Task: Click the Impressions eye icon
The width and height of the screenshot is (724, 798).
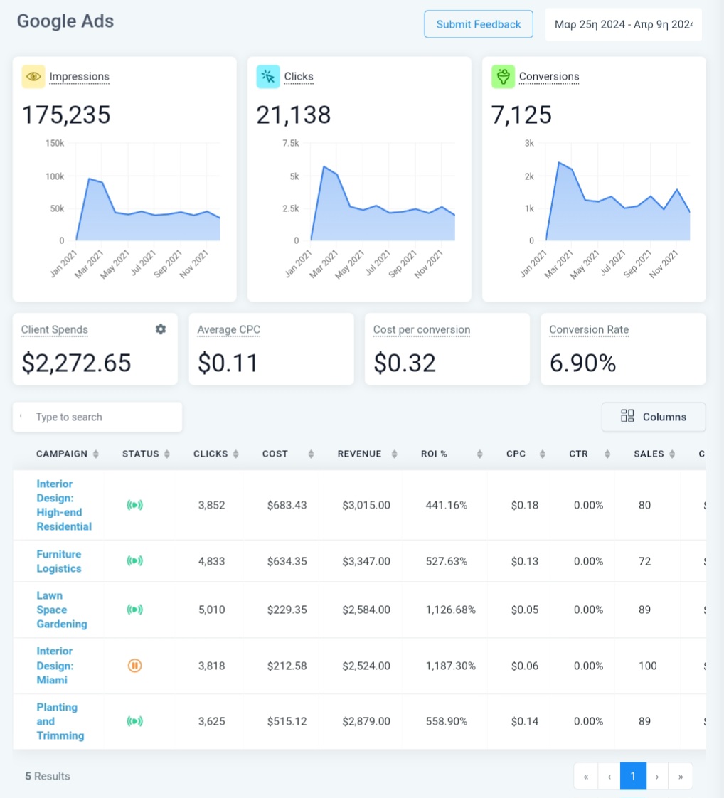Action: pos(33,76)
